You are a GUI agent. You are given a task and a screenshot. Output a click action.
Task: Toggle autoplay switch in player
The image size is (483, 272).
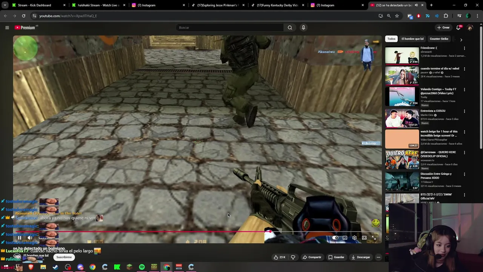[335, 238]
